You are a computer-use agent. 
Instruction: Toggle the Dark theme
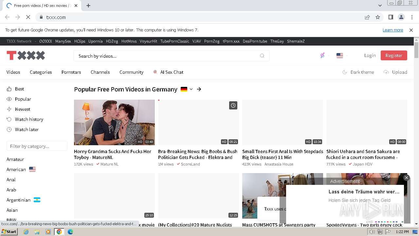(x=358, y=72)
